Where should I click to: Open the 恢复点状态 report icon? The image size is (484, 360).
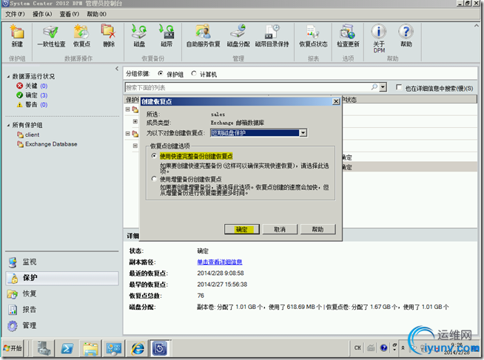tap(313, 36)
